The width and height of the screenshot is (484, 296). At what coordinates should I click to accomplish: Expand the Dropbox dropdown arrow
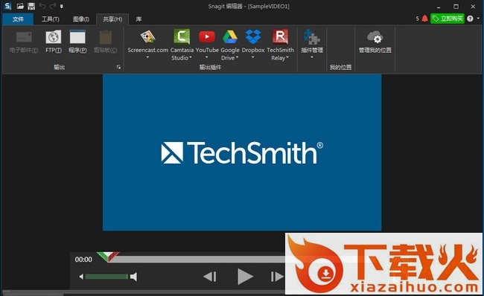(x=253, y=57)
